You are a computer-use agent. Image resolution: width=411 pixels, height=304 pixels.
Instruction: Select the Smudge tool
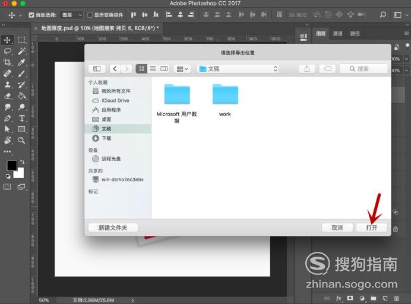click(x=7, y=107)
